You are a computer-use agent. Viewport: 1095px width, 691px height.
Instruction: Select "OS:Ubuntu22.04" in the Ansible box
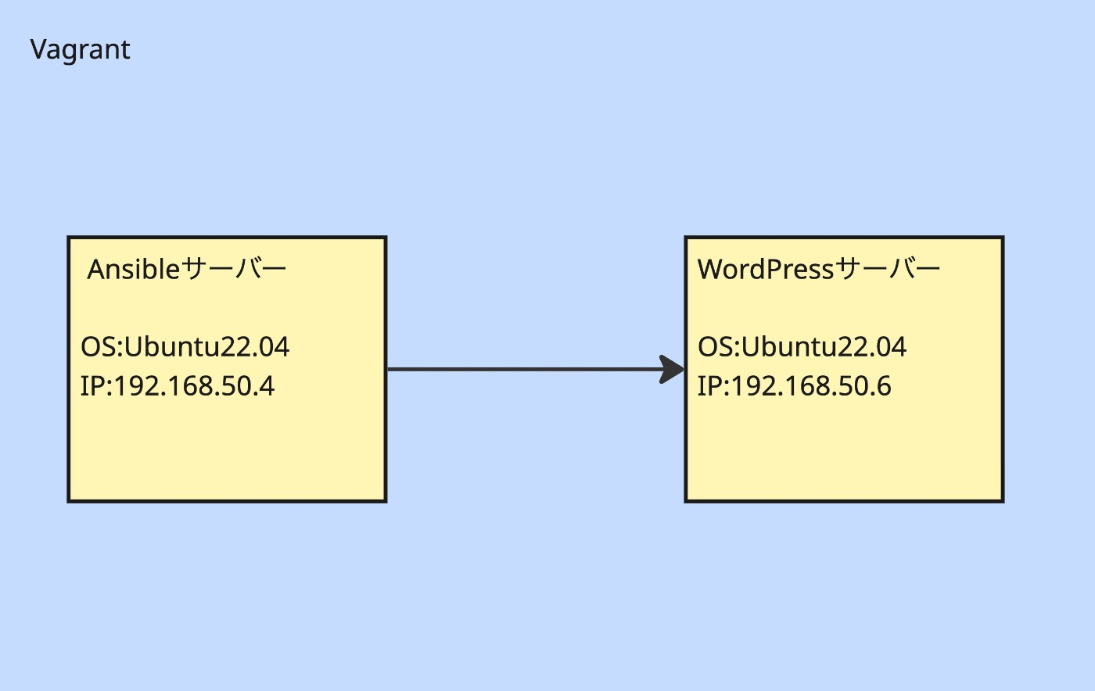(185, 346)
